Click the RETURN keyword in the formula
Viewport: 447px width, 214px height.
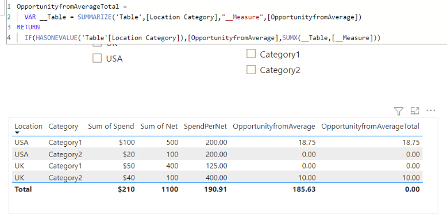point(28,28)
